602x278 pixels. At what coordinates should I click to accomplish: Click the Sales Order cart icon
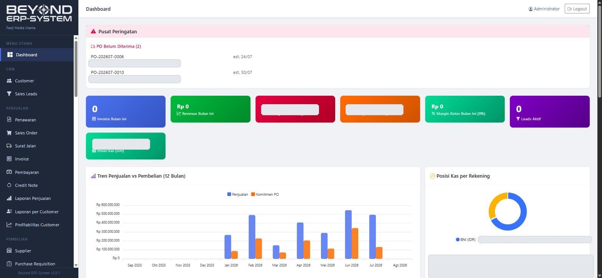point(9,133)
